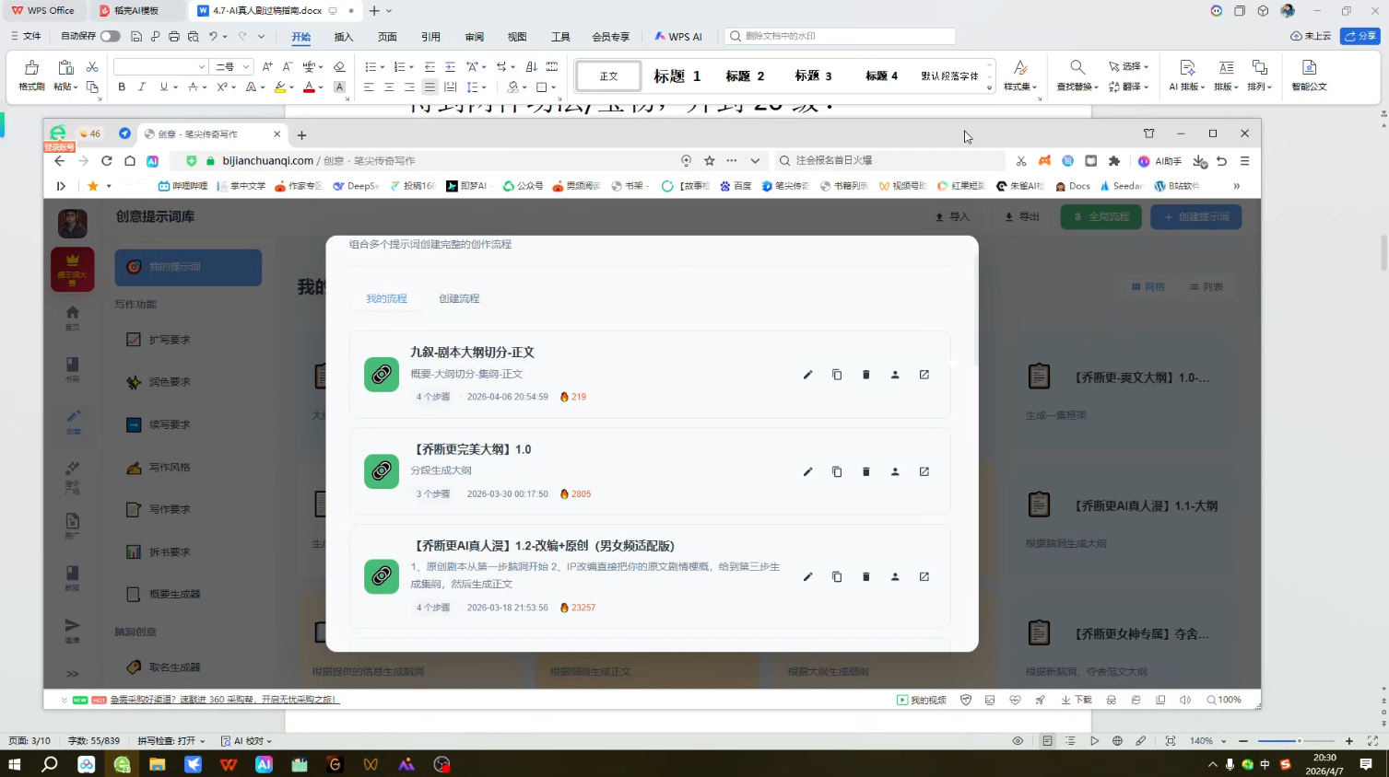Expand hidden bookmarks with the chevron
The width and height of the screenshot is (1389, 777).
click(1237, 185)
